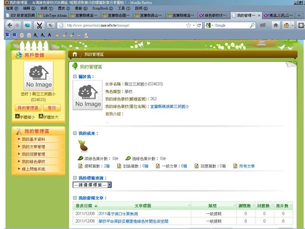Open the 所有文章 link
Viewport: 305px width, 229px height.
click(x=247, y=166)
